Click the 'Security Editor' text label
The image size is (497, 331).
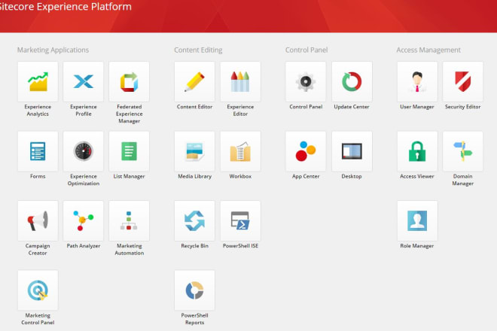coord(462,107)
